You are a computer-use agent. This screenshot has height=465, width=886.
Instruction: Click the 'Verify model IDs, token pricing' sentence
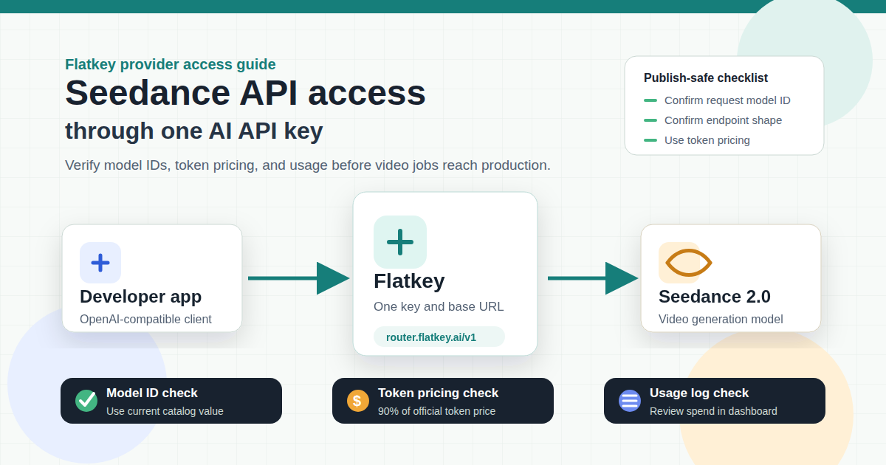point(308,165)
